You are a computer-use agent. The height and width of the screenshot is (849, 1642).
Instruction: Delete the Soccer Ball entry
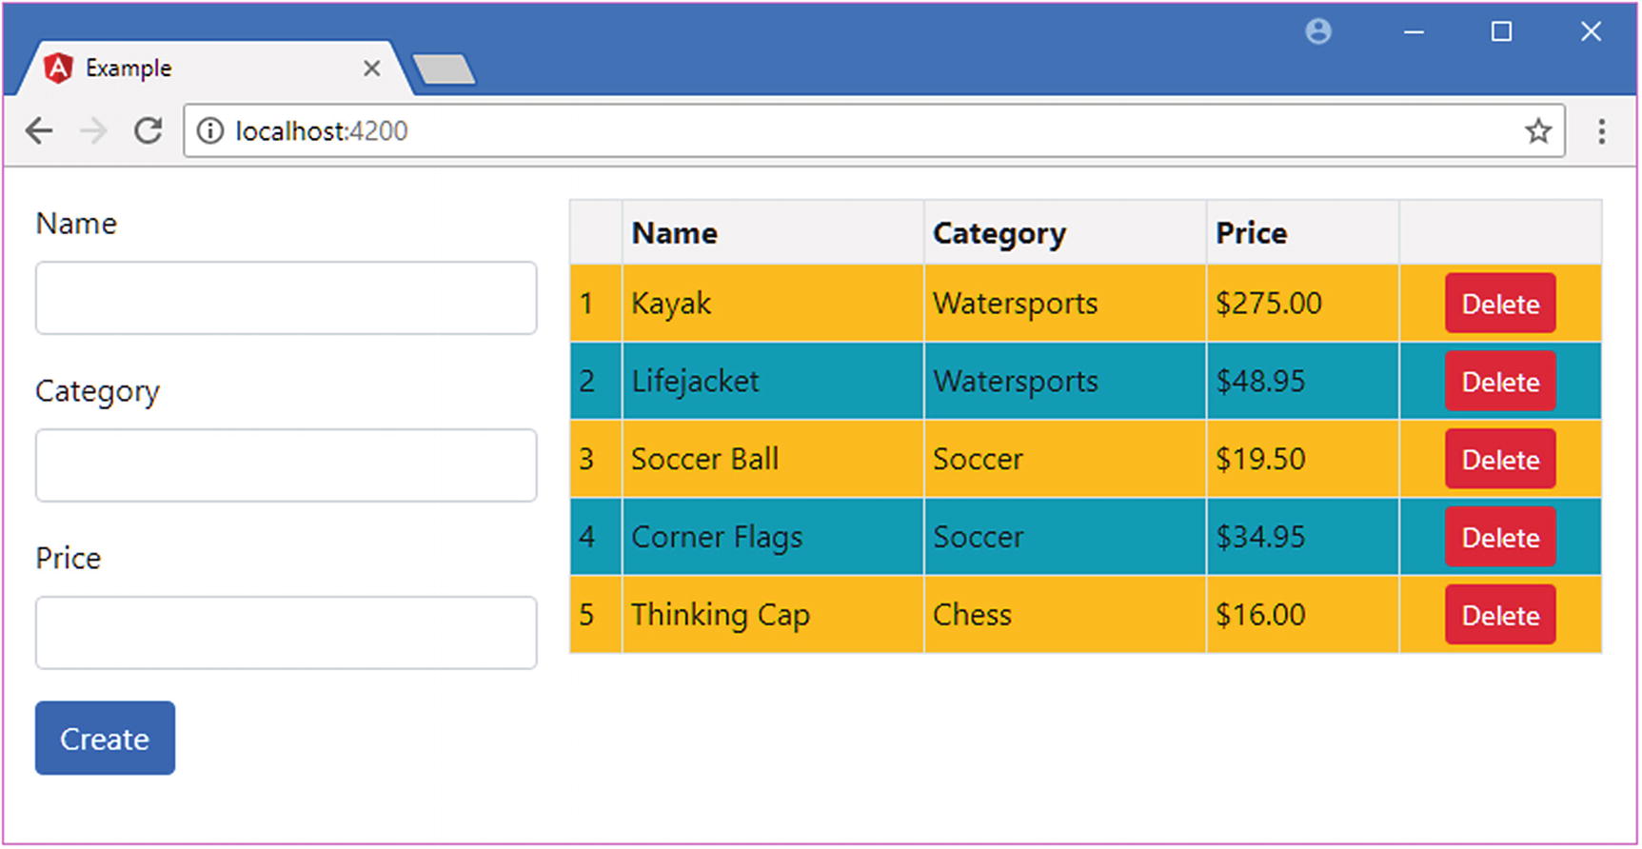(x=1500, y=460)
